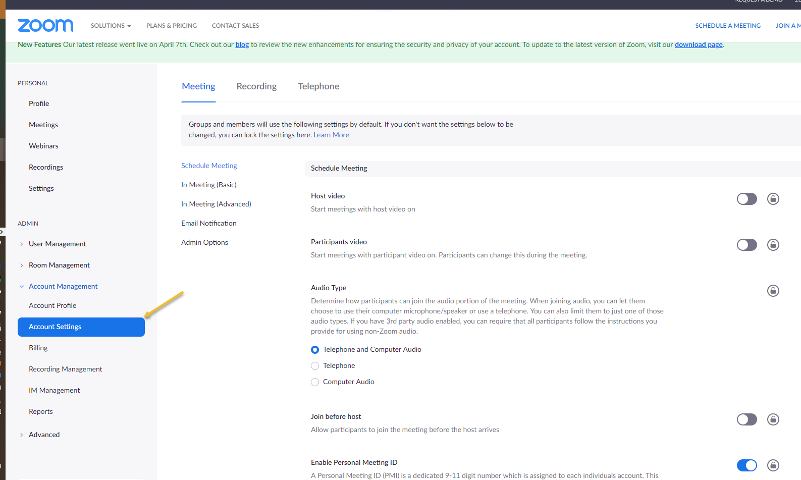Expand Room Management section
801x480 pixels.
point(21,265)
